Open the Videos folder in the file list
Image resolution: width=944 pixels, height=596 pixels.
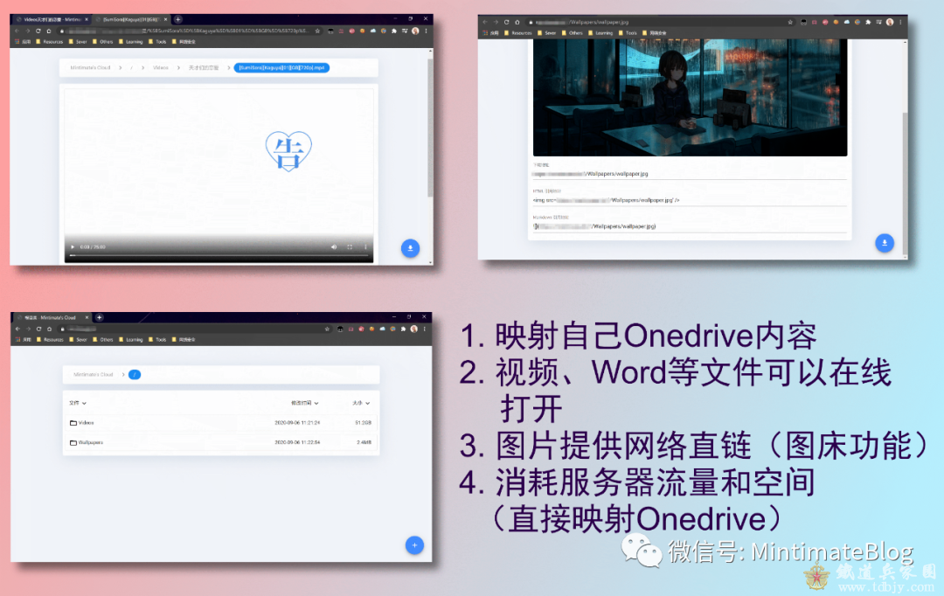tap(82, 423)
